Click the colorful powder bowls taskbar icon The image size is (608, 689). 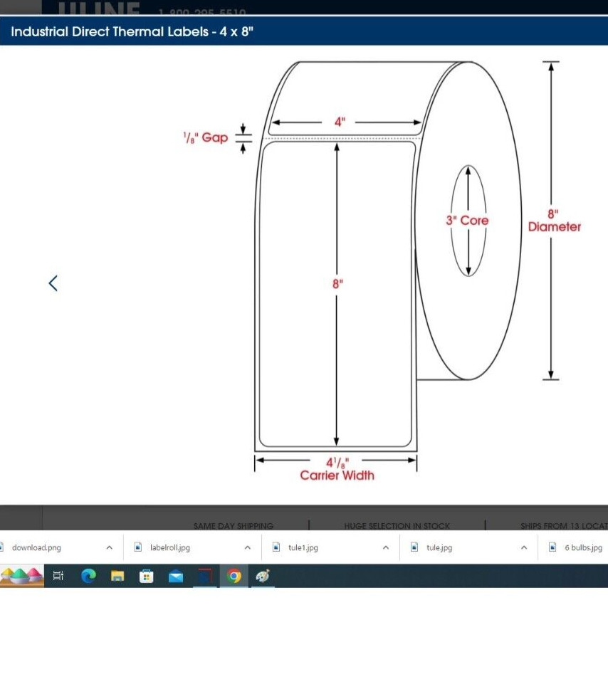22,576
